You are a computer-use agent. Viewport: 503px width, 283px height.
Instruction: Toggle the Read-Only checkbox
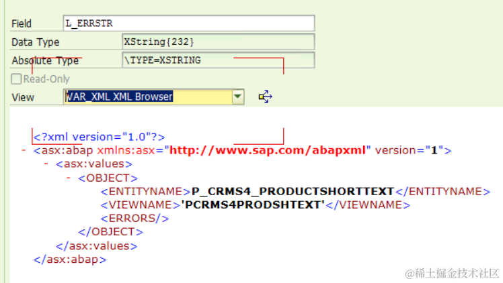(16, 79)
